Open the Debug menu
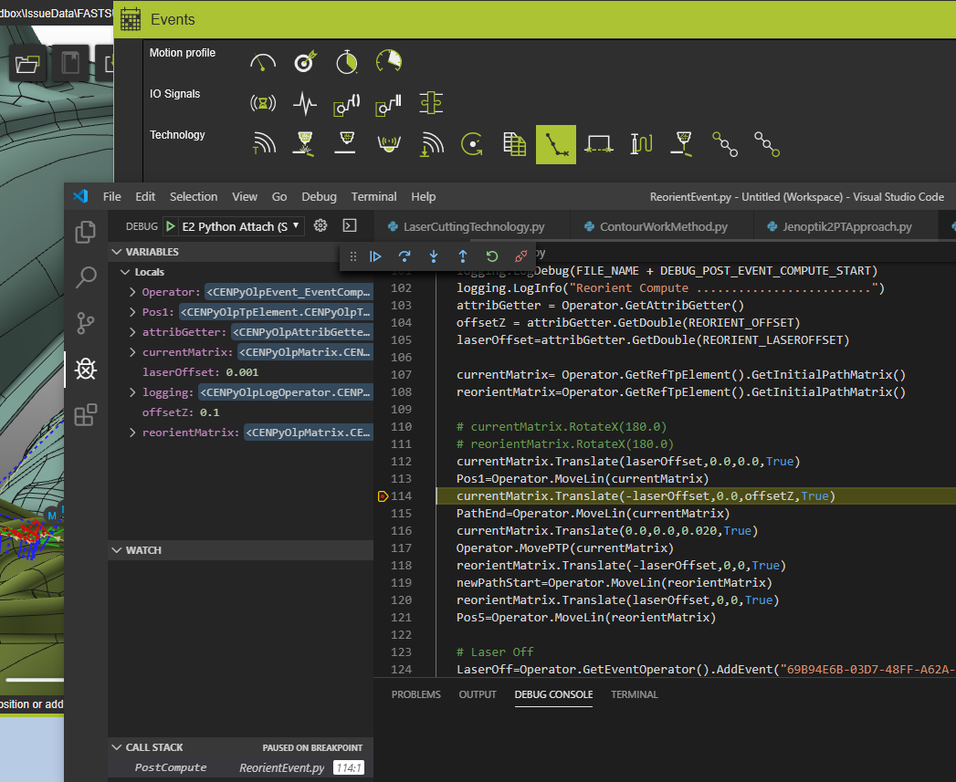The height and width of the screenshot is (782, 956). coord(319,196)
